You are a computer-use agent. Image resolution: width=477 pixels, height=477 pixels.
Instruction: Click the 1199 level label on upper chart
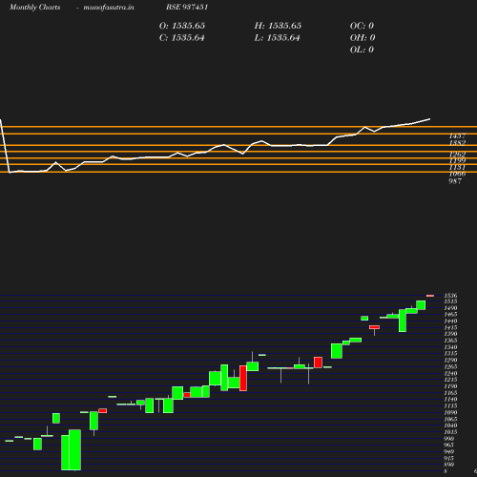[457, 160]
